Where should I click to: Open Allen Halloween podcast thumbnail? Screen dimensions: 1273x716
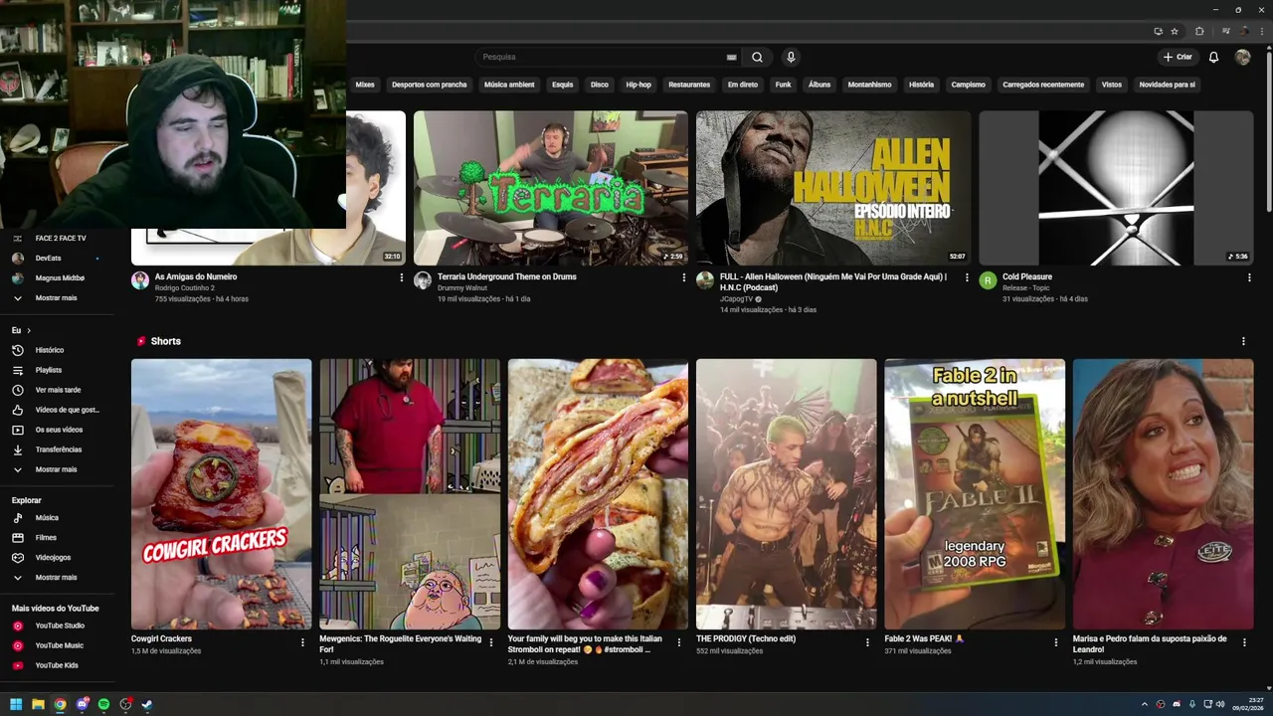pyautogui.click(x=833, y=188)
